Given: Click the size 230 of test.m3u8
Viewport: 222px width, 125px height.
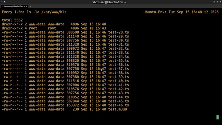Looking at the screenshot, I should (76, 109).
